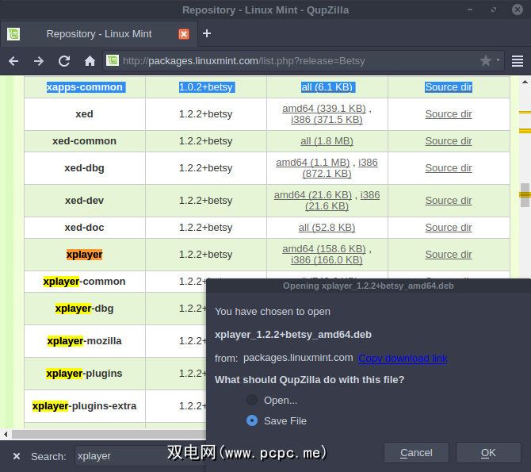Screen dimensions: 531x472
Task: Open xed-common all (1.8 MB) link
Action: point(327,141)
